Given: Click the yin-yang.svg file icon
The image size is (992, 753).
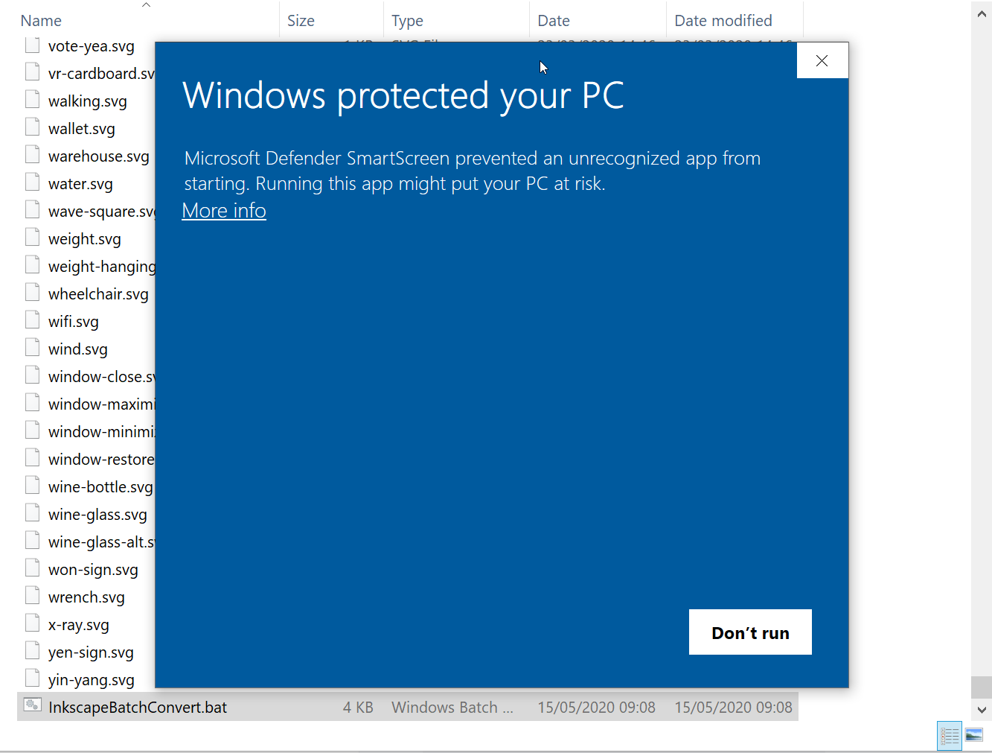Looking at the screenshot, I should tap(33, 679).
